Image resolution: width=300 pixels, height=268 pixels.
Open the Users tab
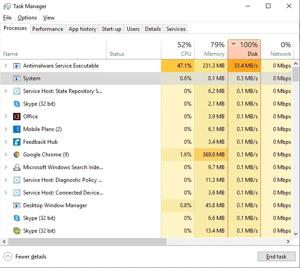(x=133, y=29)
